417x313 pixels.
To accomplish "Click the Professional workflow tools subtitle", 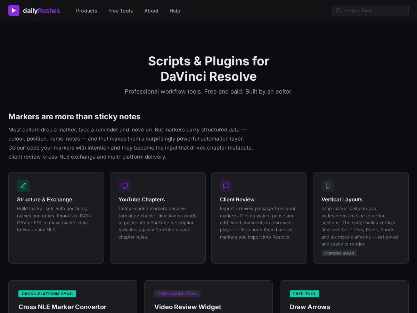I will 208,91.
